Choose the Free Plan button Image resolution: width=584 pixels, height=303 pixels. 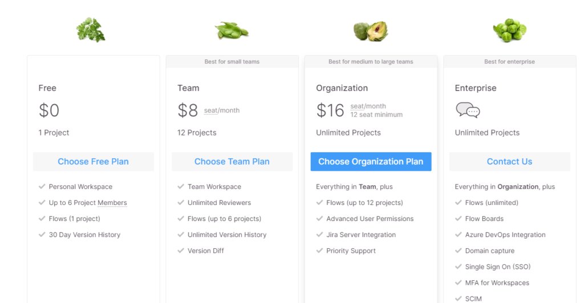coord(93,161)
